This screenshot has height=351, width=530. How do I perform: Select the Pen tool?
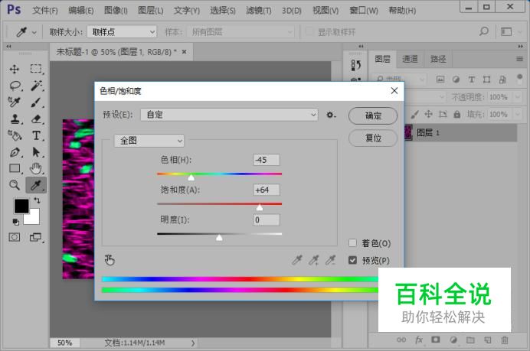pos(15,152)
